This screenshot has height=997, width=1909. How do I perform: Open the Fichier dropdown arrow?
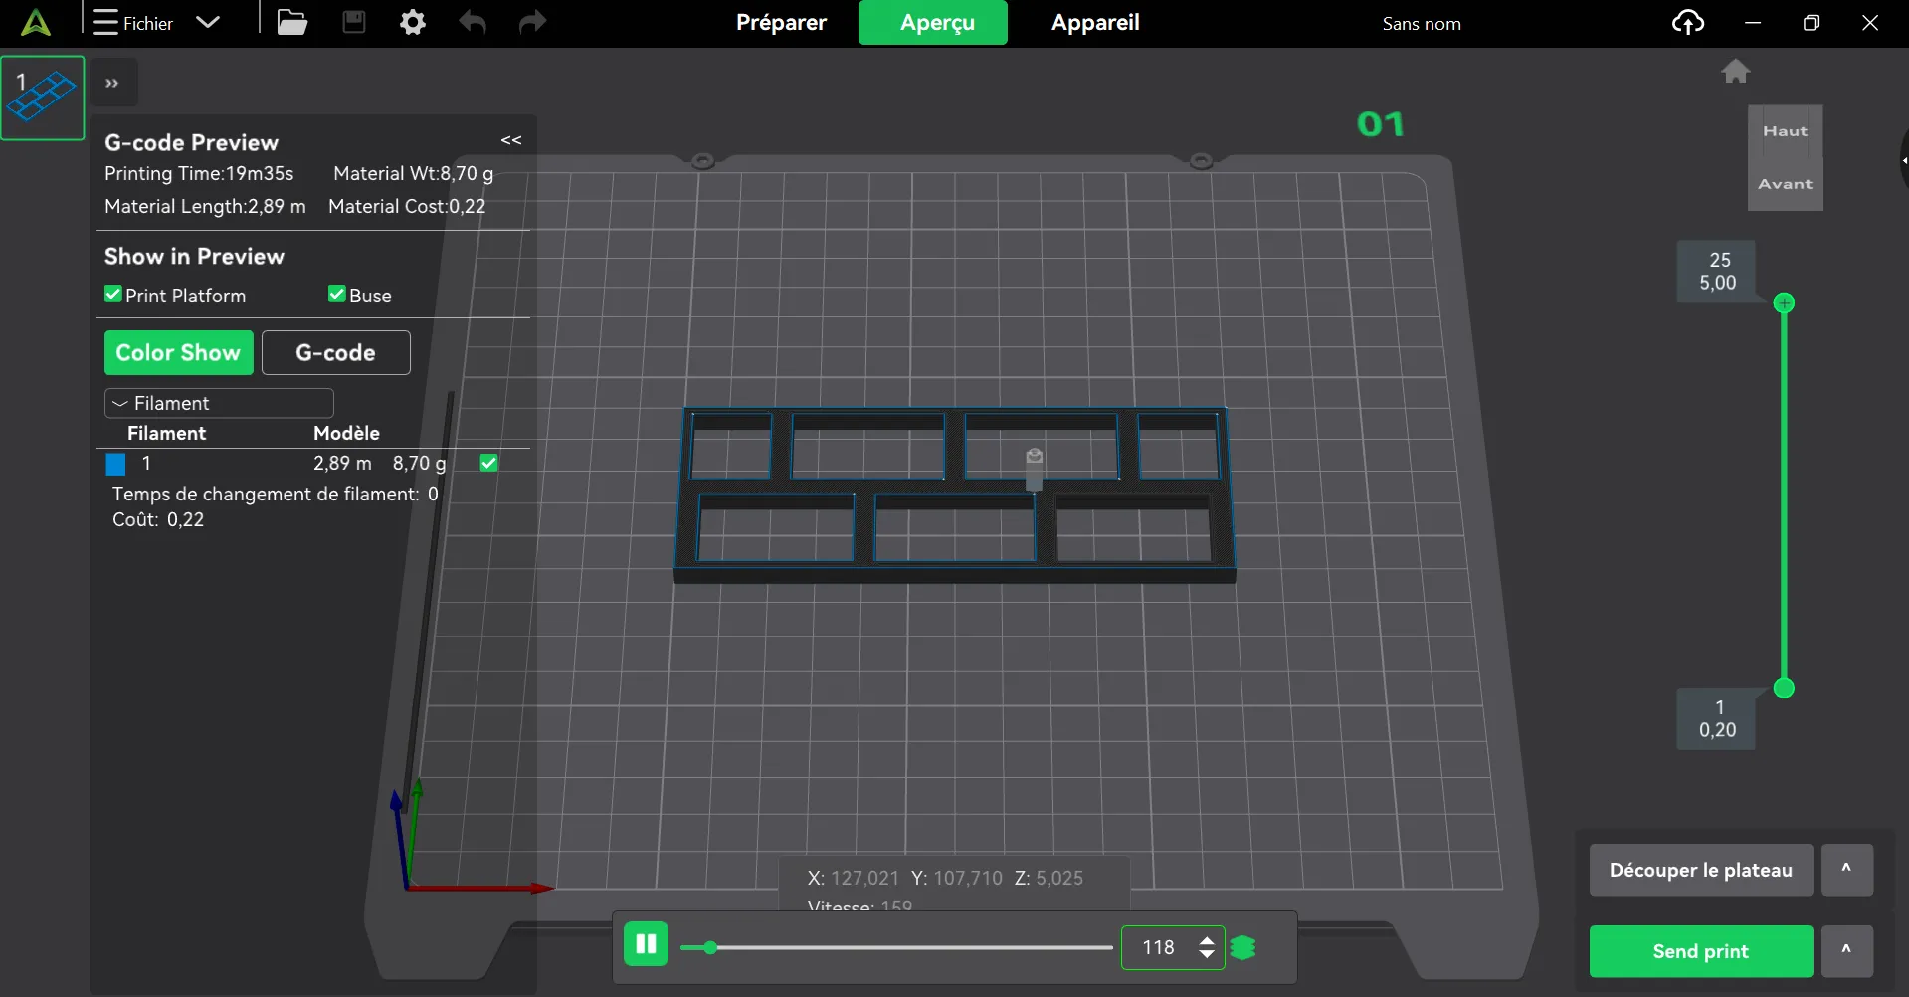click(x=207, y=22)
